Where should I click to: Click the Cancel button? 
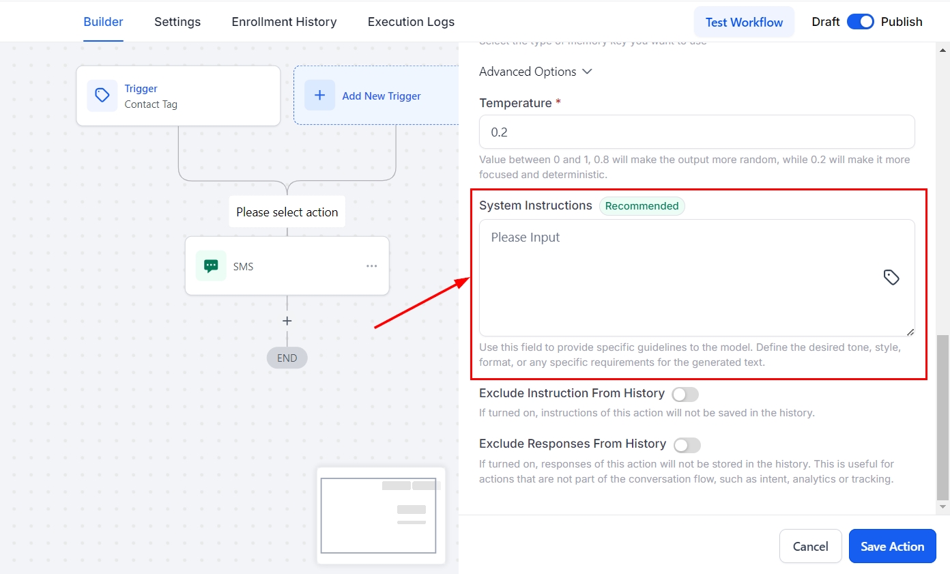810,546
